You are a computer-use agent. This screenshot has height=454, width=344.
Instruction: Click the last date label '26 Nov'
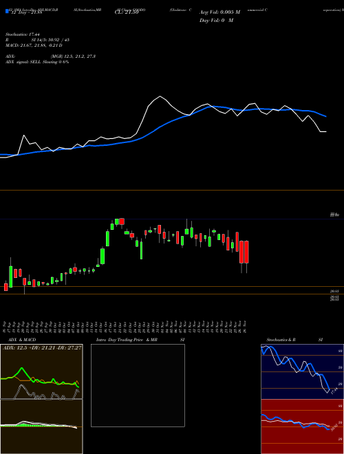(246, 327)
